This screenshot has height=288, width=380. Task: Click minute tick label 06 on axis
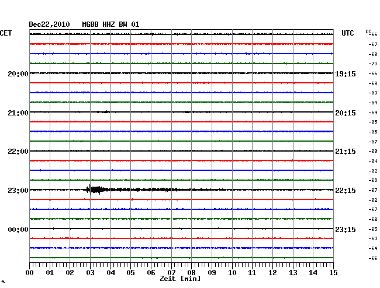[151, 272]
